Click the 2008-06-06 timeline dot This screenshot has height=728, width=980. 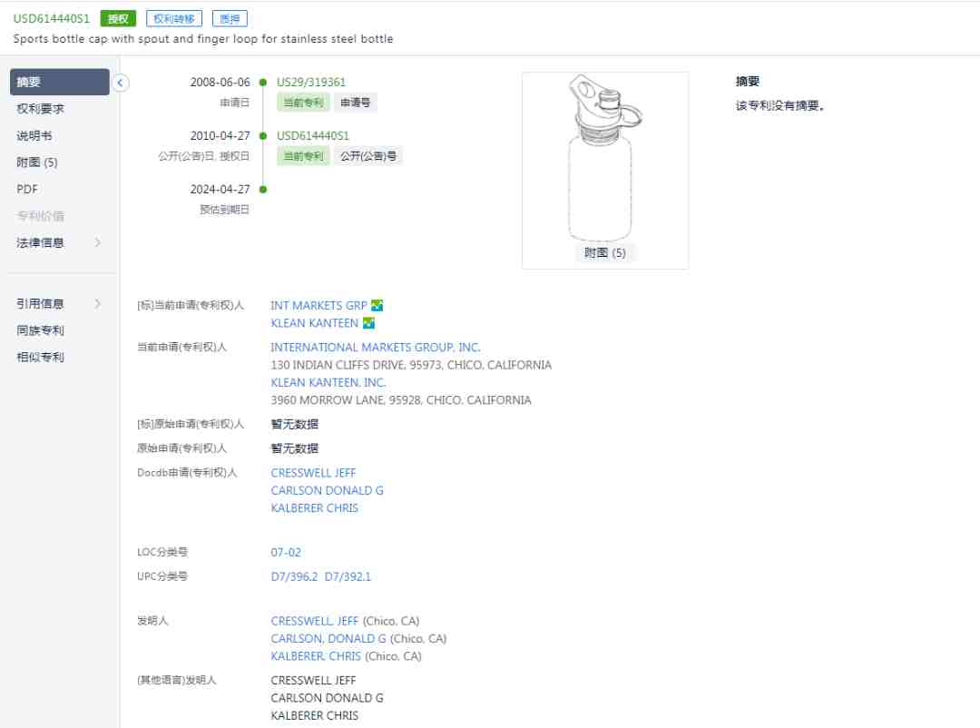tap(263, 83)
